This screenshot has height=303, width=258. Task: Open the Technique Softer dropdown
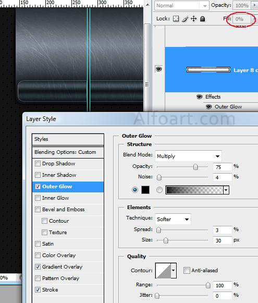click(173, 219)
